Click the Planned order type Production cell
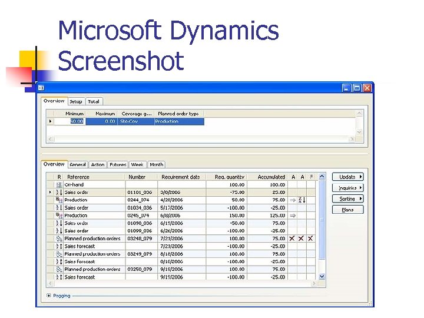 pyautogui.click(x=179, y=121)
